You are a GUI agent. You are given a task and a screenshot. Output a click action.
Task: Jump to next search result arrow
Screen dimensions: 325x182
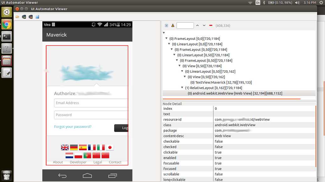204,25
